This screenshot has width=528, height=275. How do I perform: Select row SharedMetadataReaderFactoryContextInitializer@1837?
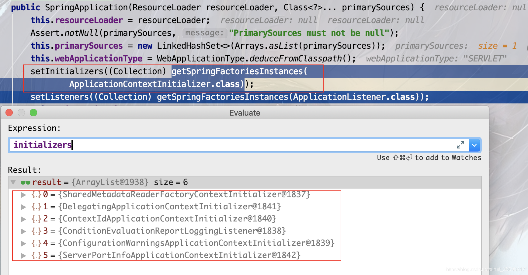[x=245, y=194]
